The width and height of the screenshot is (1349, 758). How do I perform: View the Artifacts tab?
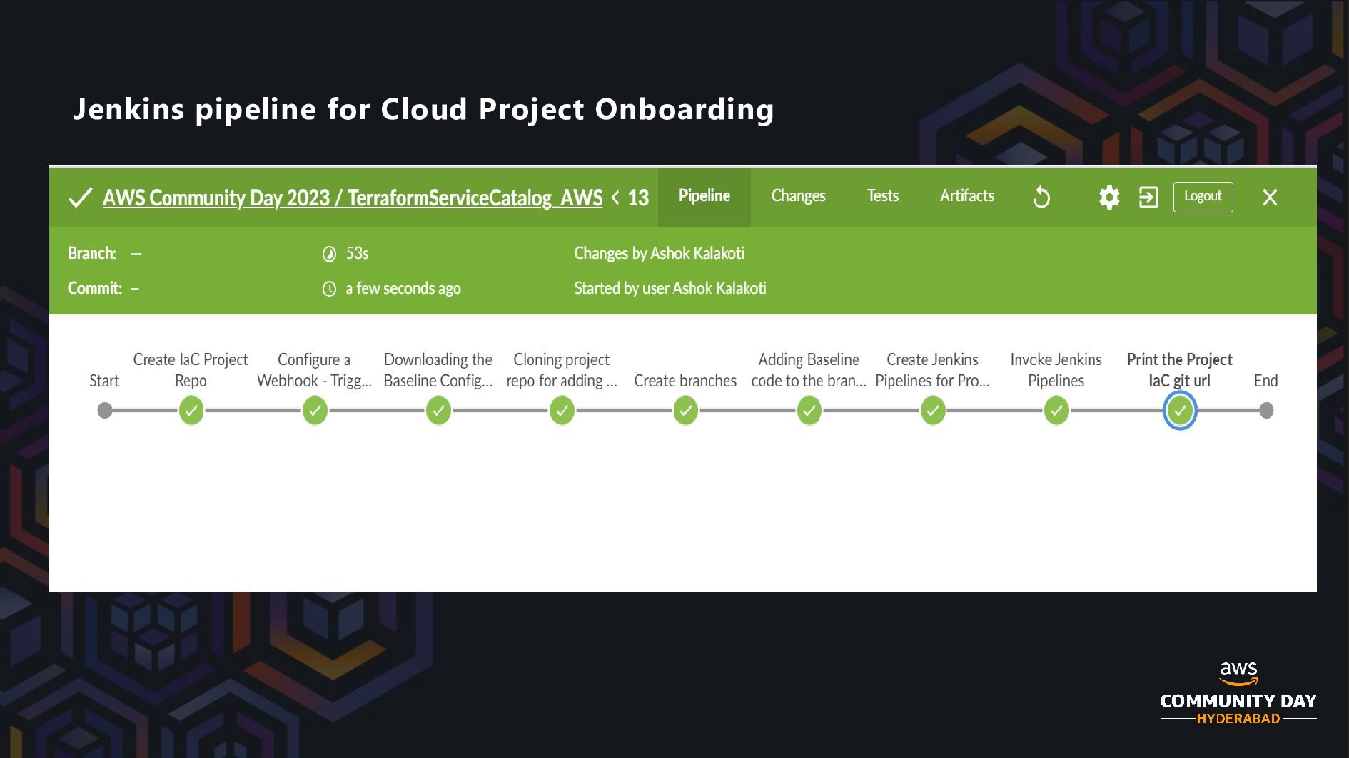pyautogui.click(x=966, y=196)
